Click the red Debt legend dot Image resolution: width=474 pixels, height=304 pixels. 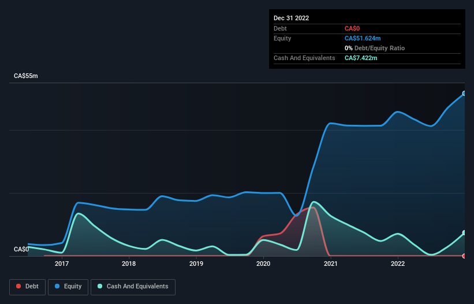pos(18,286)
